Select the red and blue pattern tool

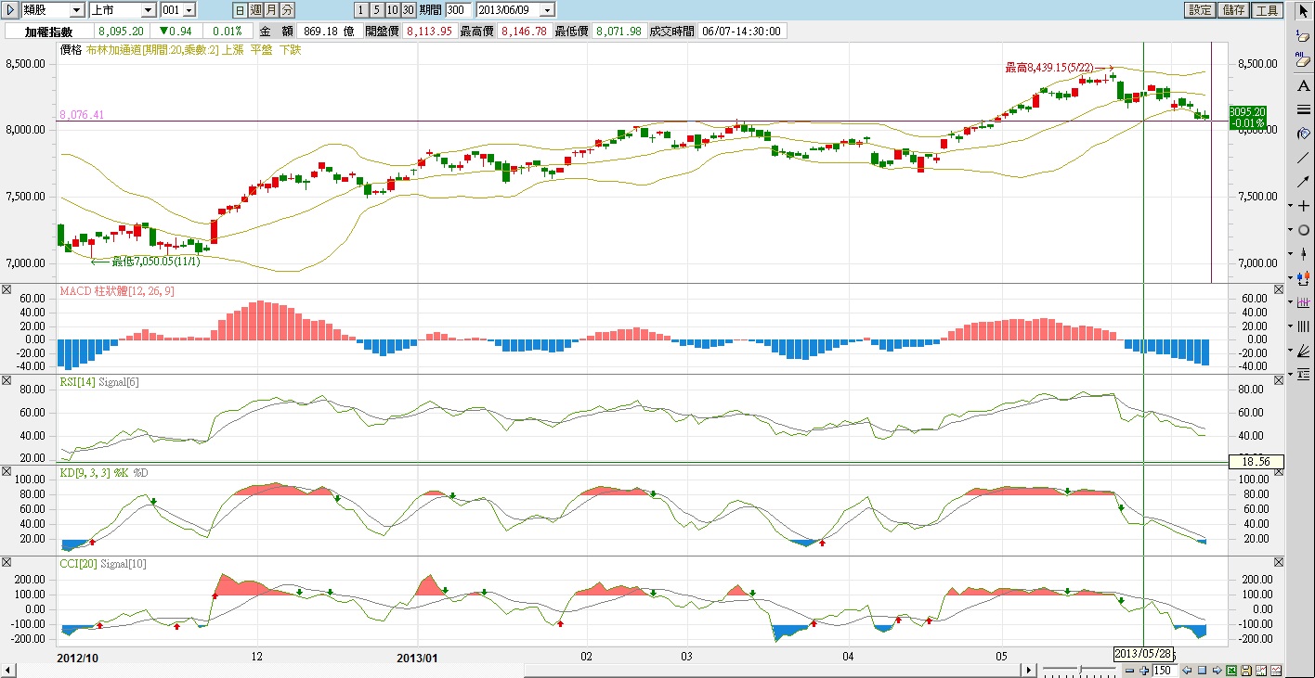click(x=1304, y=276)
